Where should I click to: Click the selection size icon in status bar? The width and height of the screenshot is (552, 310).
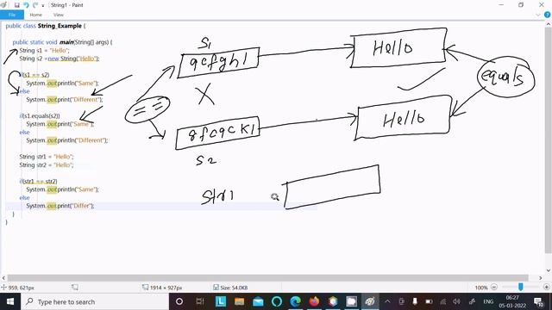point(75,287)
